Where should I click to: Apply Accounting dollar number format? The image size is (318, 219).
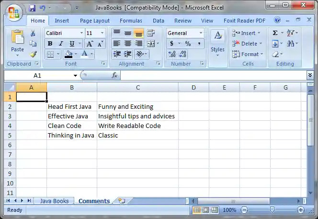click(171, 44)
